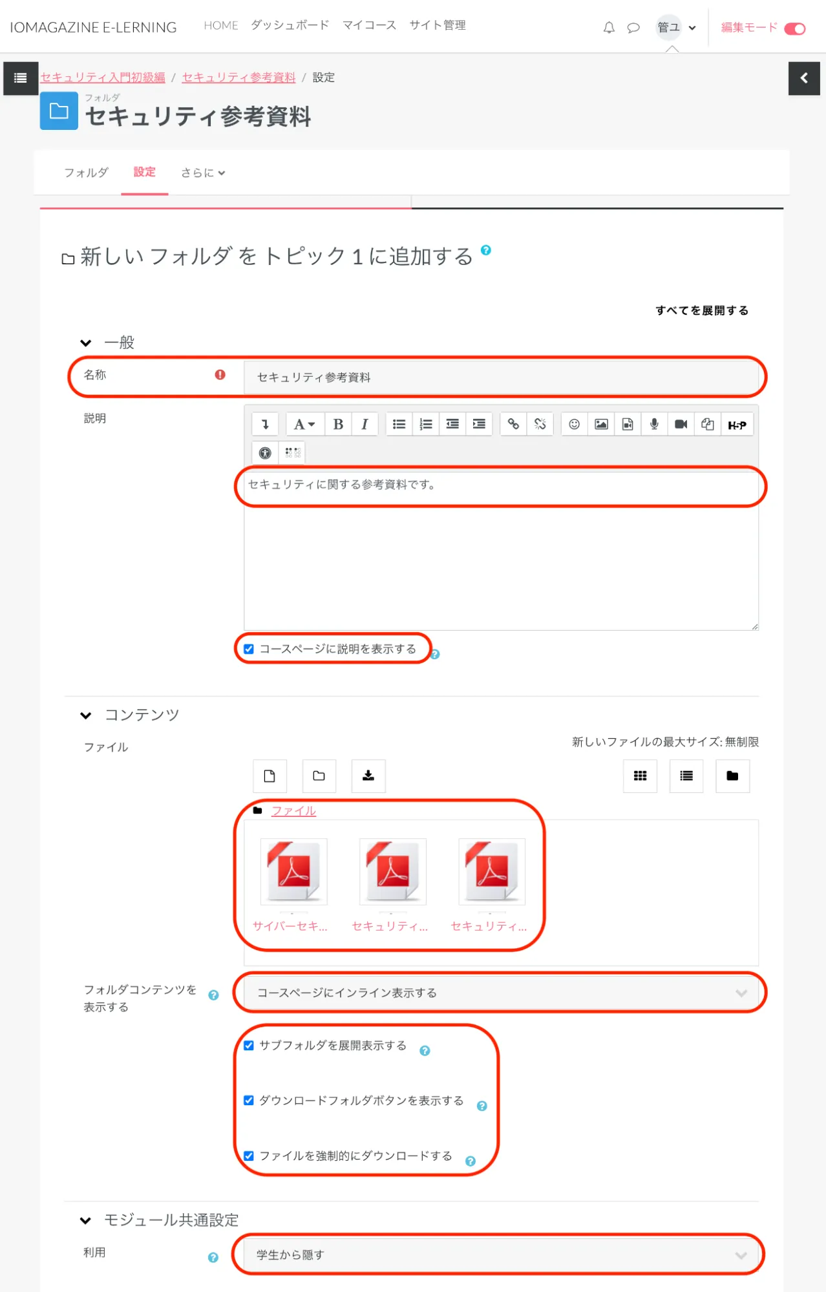This screenshot has width=826, height=1292.
Task: Uncheck ファイルを強制的にダウンロードする checkbox
Action: tap(249, 1156)
